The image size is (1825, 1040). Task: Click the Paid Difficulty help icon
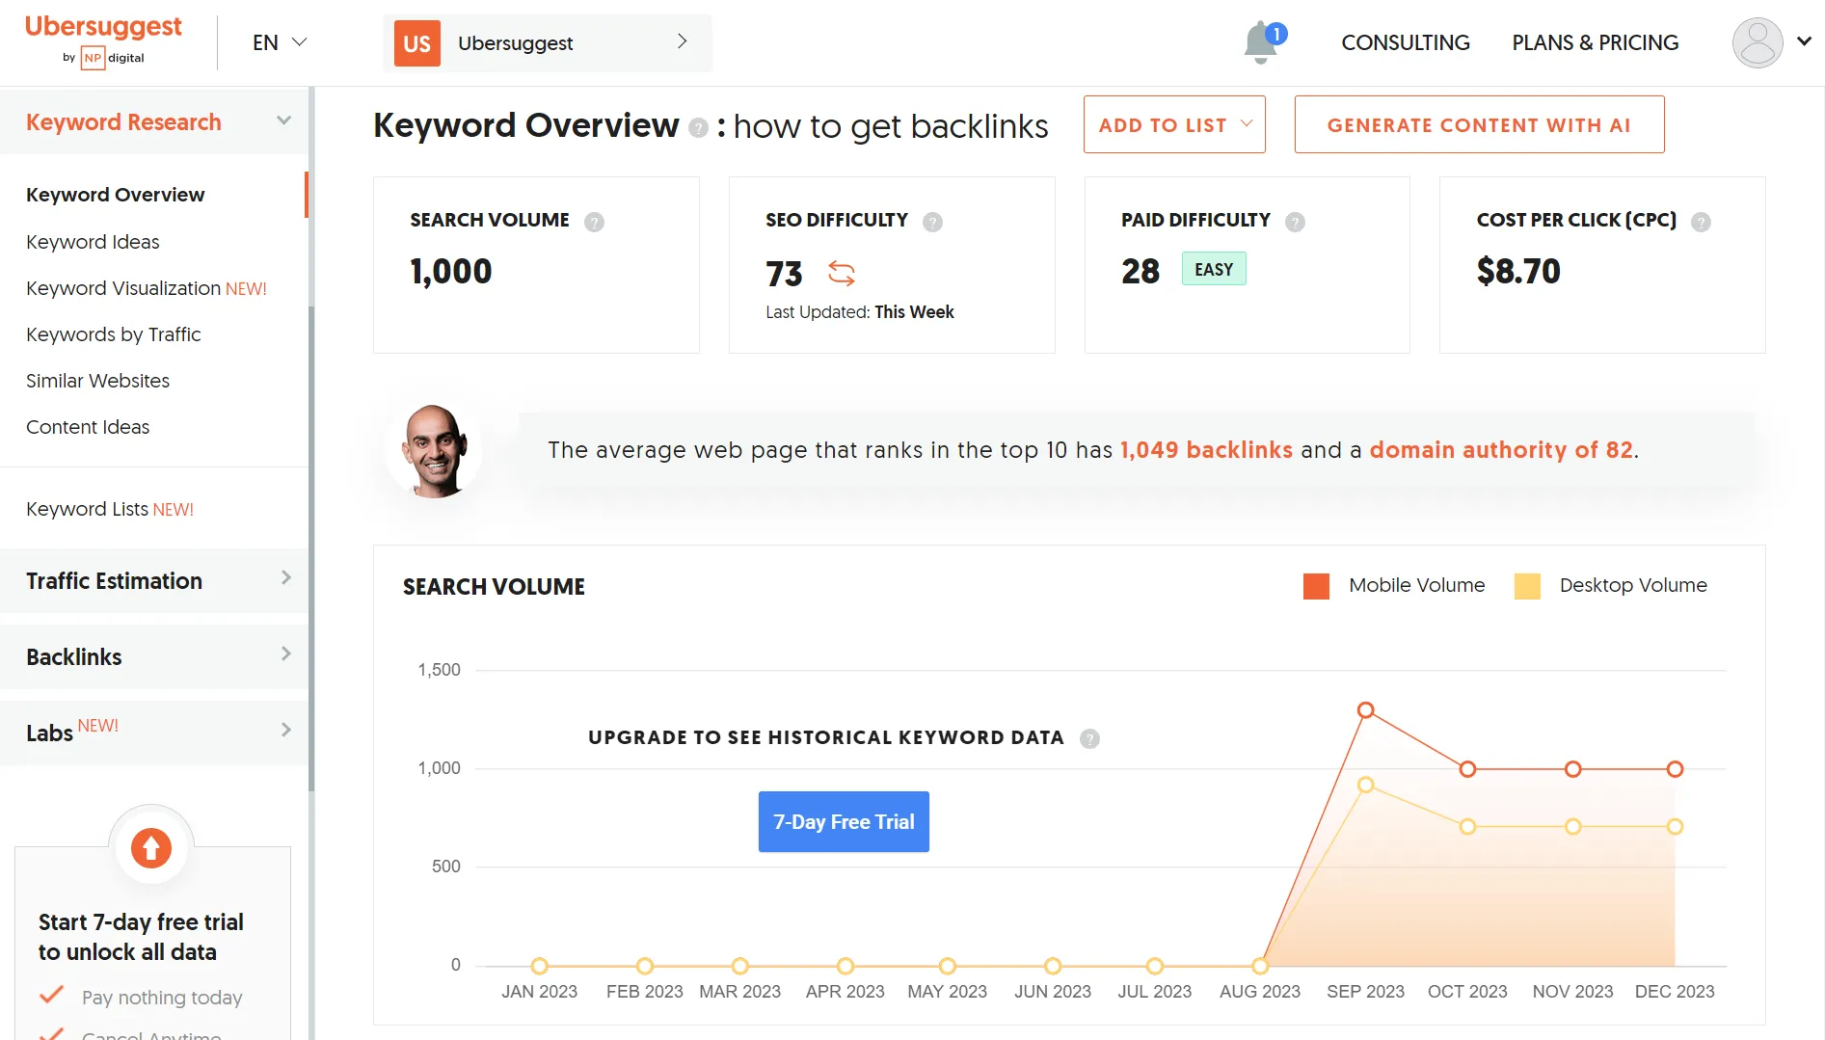1295,222
